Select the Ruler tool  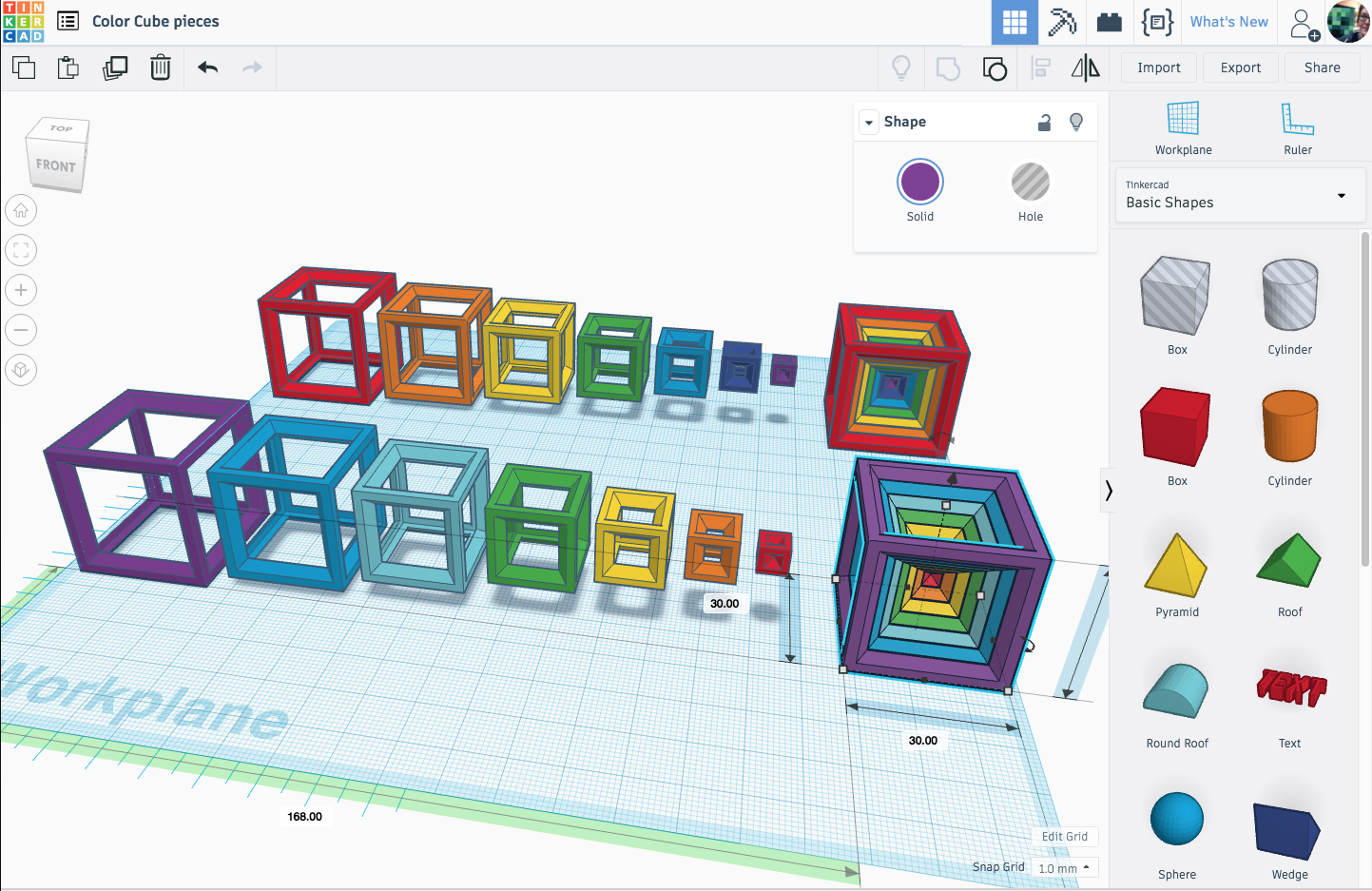point(1298,128)
